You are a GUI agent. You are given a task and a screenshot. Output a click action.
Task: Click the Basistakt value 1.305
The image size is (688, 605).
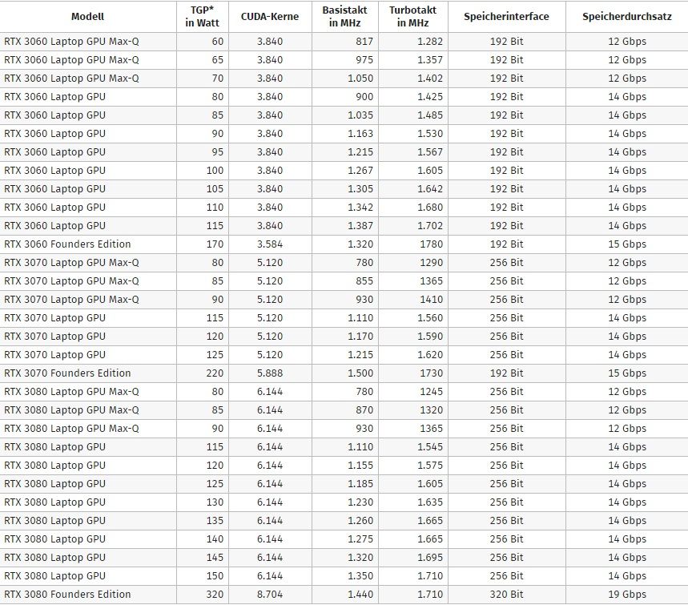[360, 189]
